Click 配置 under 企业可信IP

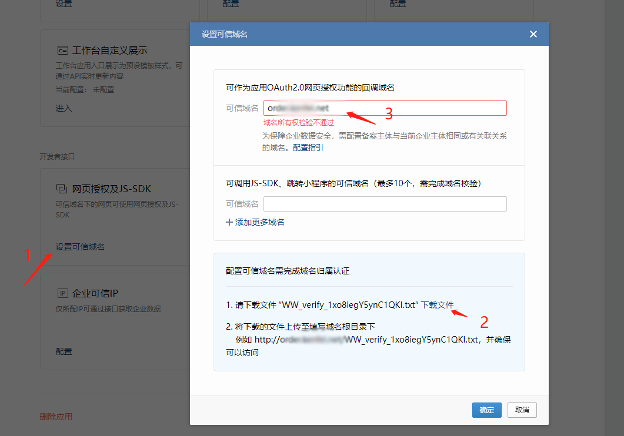pyautogui.click(x=64, y=351)
